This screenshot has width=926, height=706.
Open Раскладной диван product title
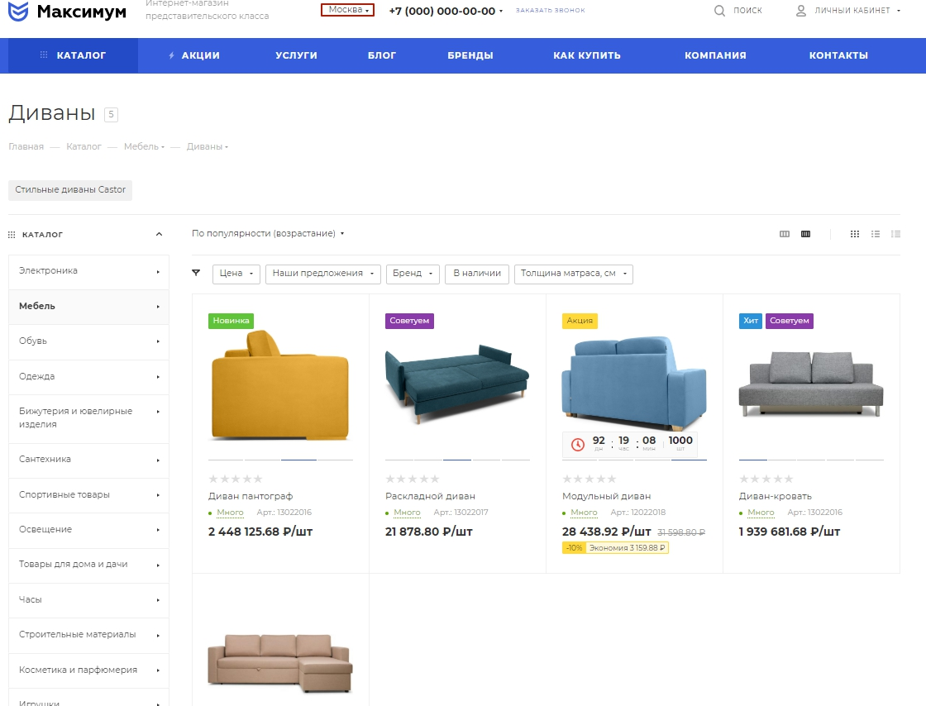coord(430,496)
